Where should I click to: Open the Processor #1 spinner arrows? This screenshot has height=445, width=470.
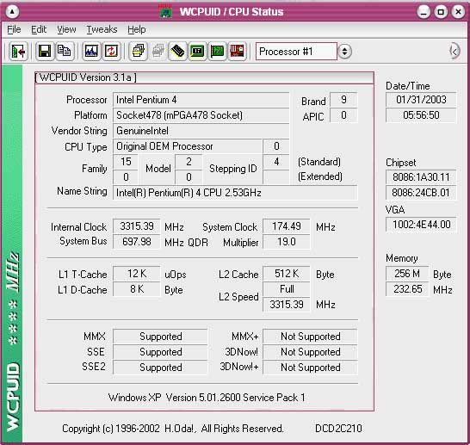click(344, 52)
